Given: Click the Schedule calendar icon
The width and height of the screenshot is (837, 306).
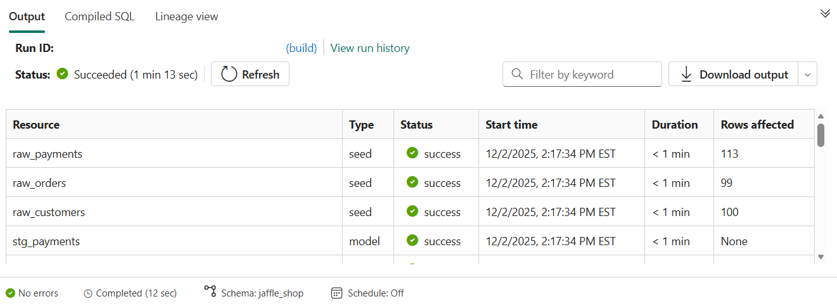Looking at the screenshot, I should (x=337, y=293).
